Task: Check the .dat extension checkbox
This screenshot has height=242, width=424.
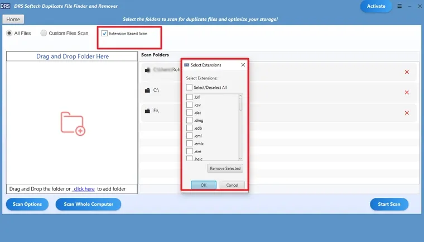Action: [x=190, y=112]
